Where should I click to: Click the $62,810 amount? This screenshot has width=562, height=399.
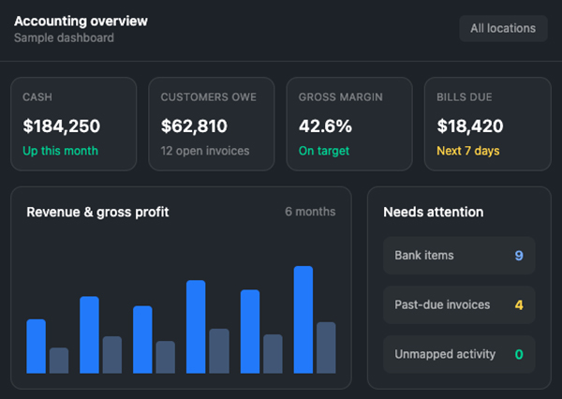194,126
